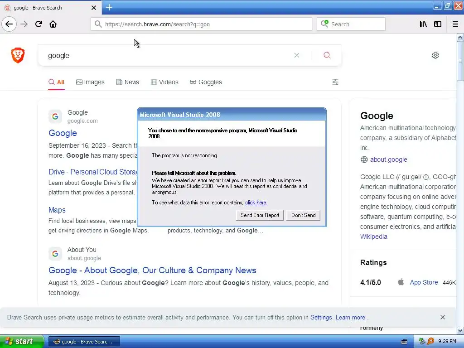Open the App Store rating link
The width and height of the screenshot is (464, 348).
pos(424,282)
